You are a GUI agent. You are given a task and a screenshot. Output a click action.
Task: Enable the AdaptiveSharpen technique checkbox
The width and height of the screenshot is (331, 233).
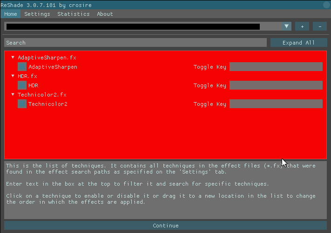coord(22,67)
